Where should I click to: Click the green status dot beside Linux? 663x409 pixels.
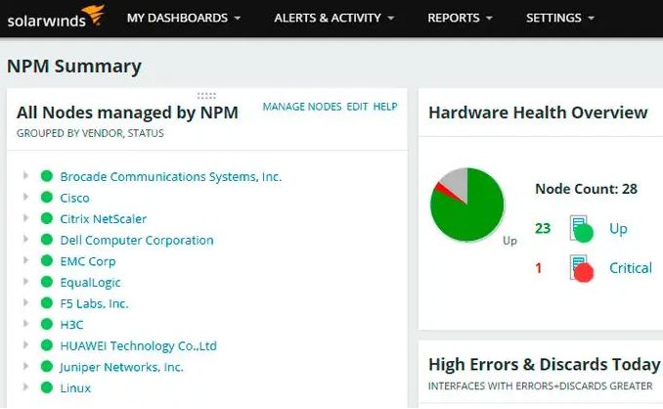pos(47,387)
